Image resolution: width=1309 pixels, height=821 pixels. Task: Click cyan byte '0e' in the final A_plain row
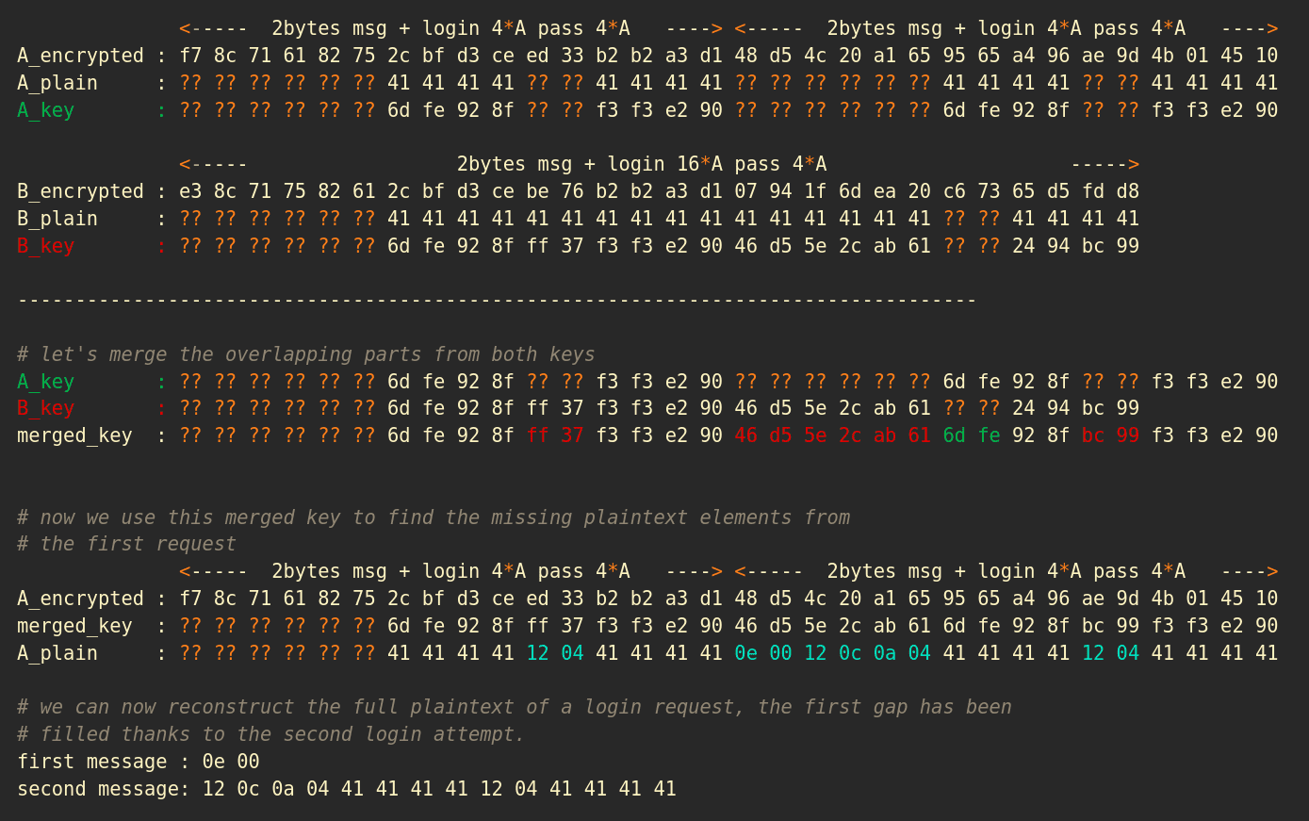pyautogui.click(x=746, y=653)
